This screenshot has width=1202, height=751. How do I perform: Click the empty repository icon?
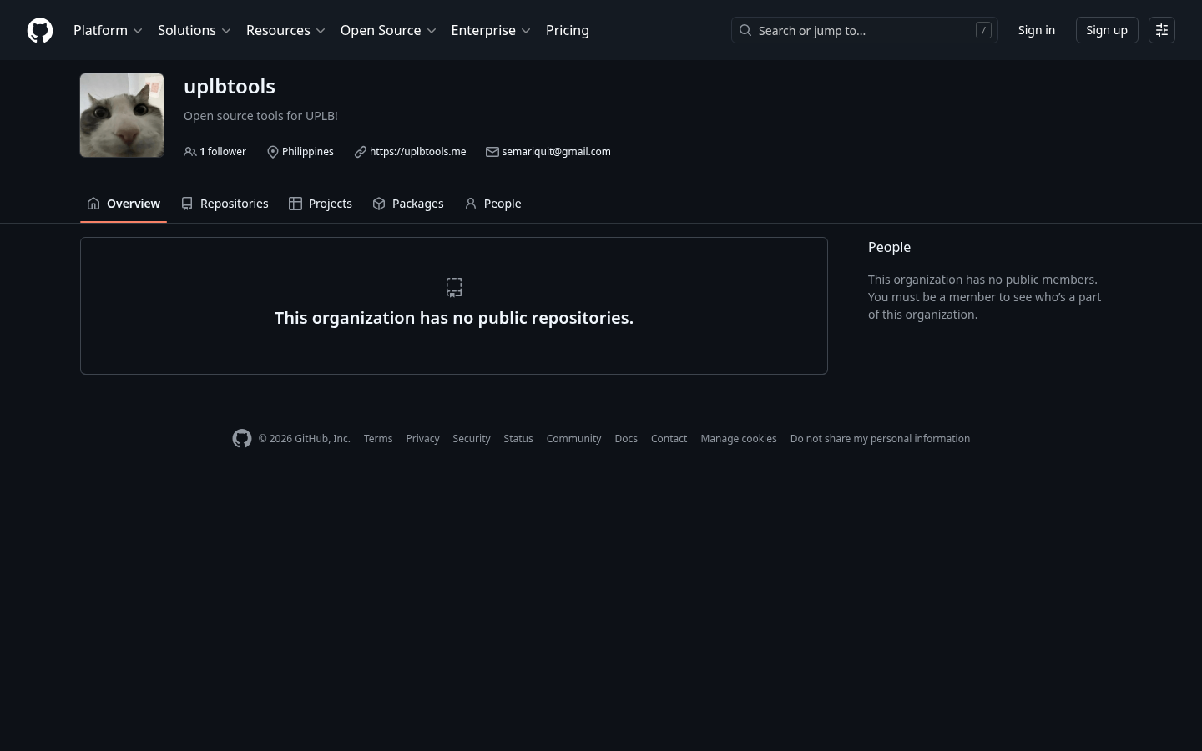(x=454, y=287)
